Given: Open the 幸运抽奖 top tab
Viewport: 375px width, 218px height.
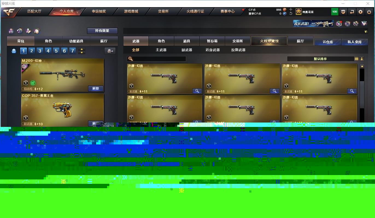Looking at the screenshot, I should pyautogui.click(x=99, y=11).
